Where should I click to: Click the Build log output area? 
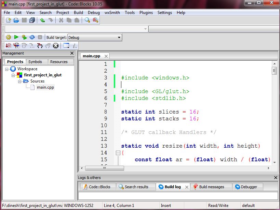178,196
